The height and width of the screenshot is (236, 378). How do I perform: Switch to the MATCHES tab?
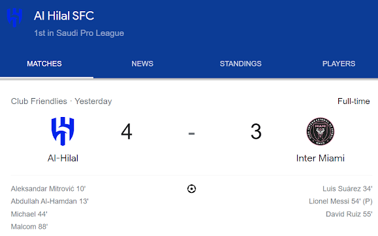point(44,63)
